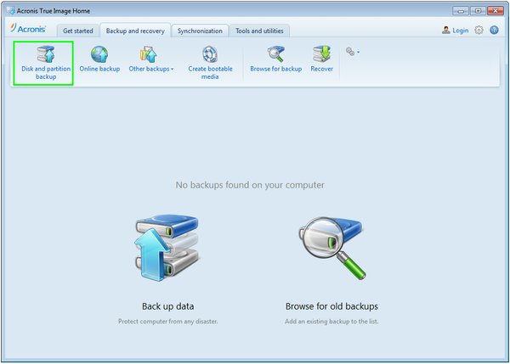Maximize the Acronis True Image Home window

pyautogui.click(x=478, y=11)
